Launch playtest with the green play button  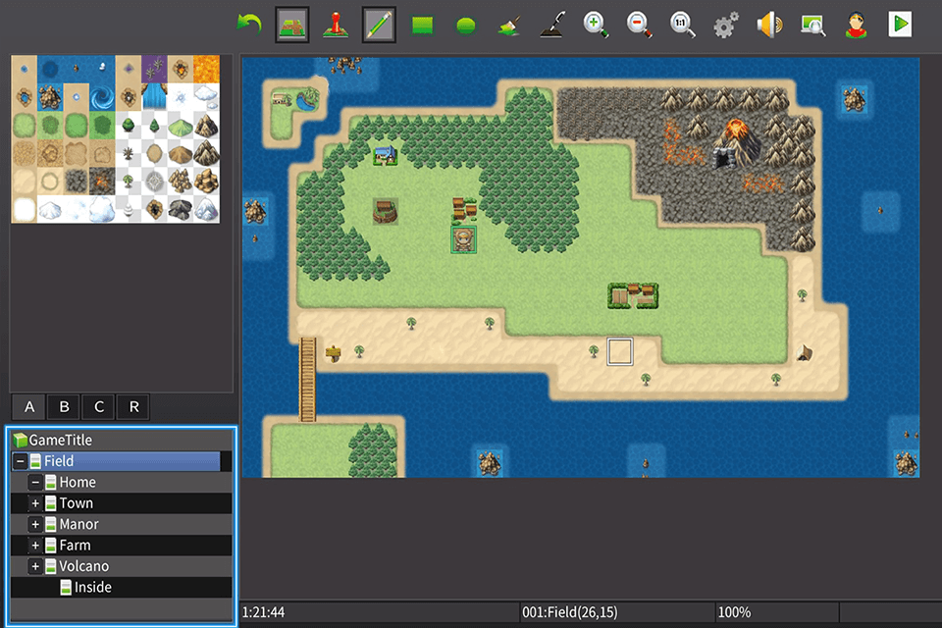[x=900, y=24]
